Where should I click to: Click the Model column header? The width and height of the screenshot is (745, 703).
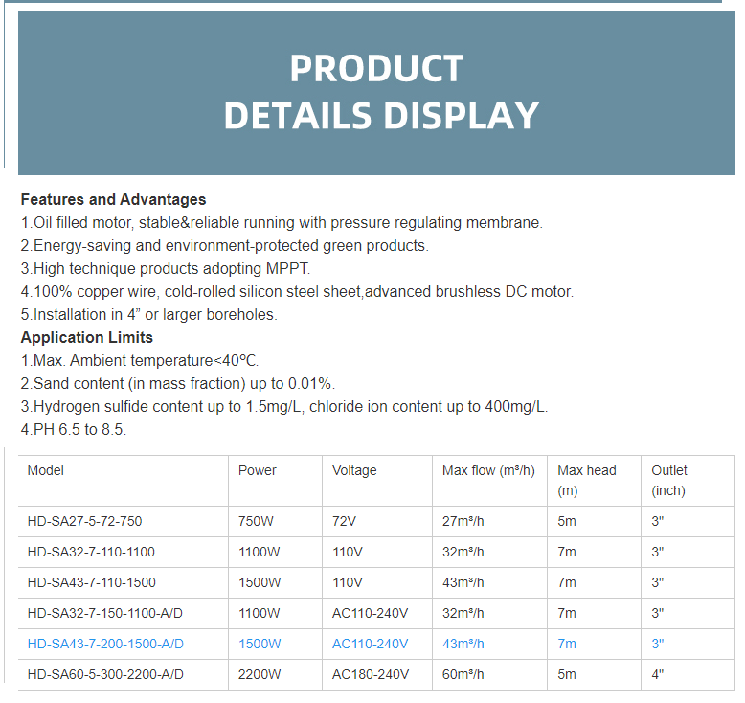pos(46,470)
